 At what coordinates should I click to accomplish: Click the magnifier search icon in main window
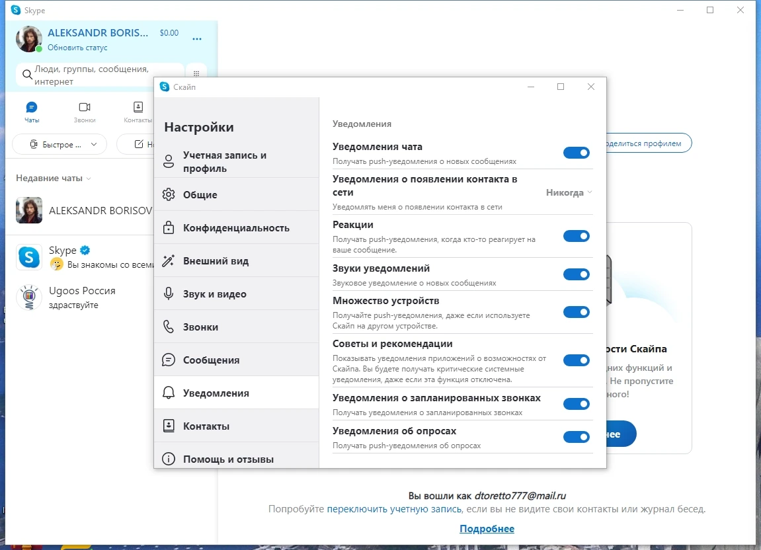pyautogui.click(x=27, y=75)
